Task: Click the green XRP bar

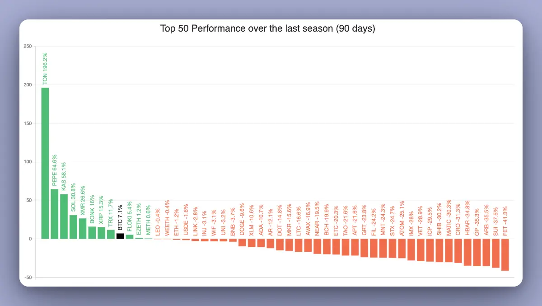Action: click(101, 233)
